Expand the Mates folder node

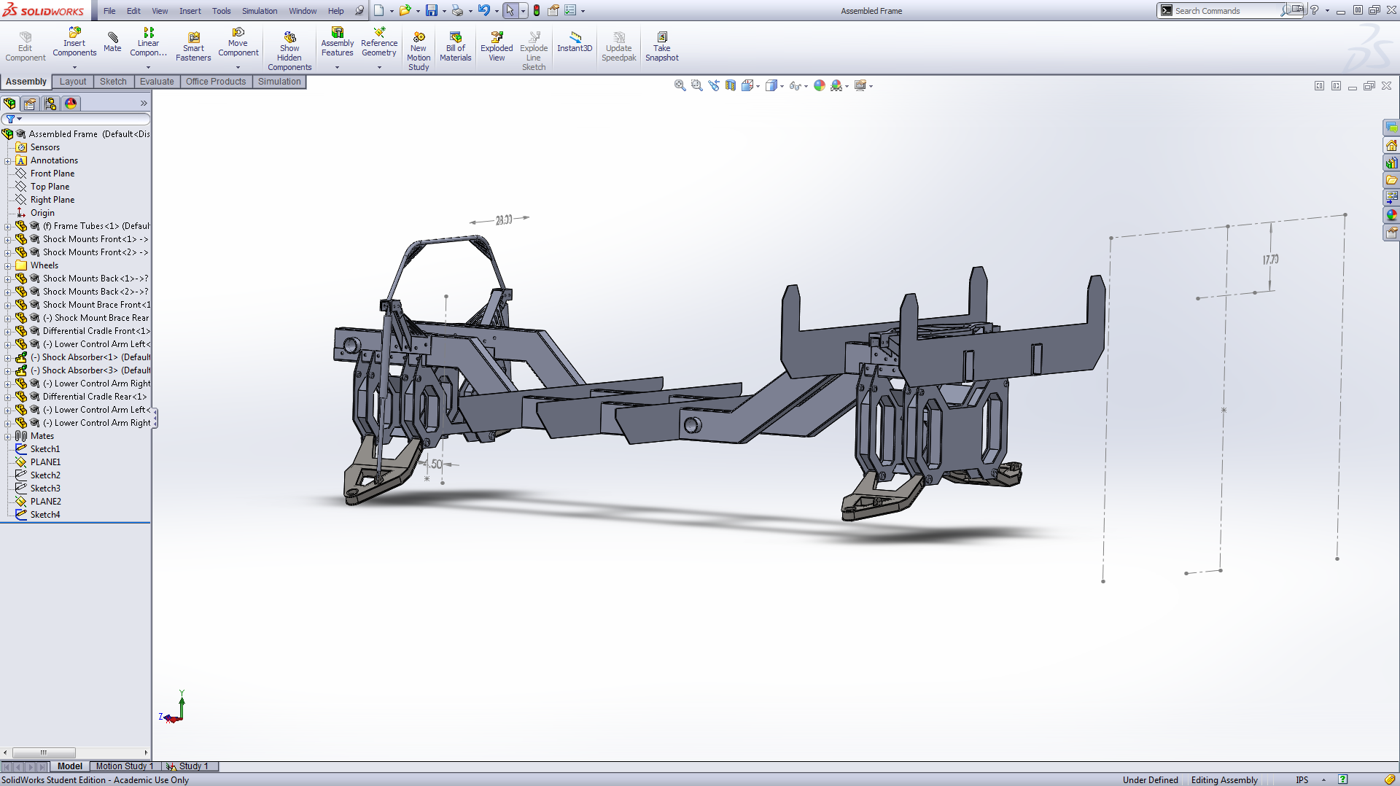pyautogui.click(x=8, y=437)
